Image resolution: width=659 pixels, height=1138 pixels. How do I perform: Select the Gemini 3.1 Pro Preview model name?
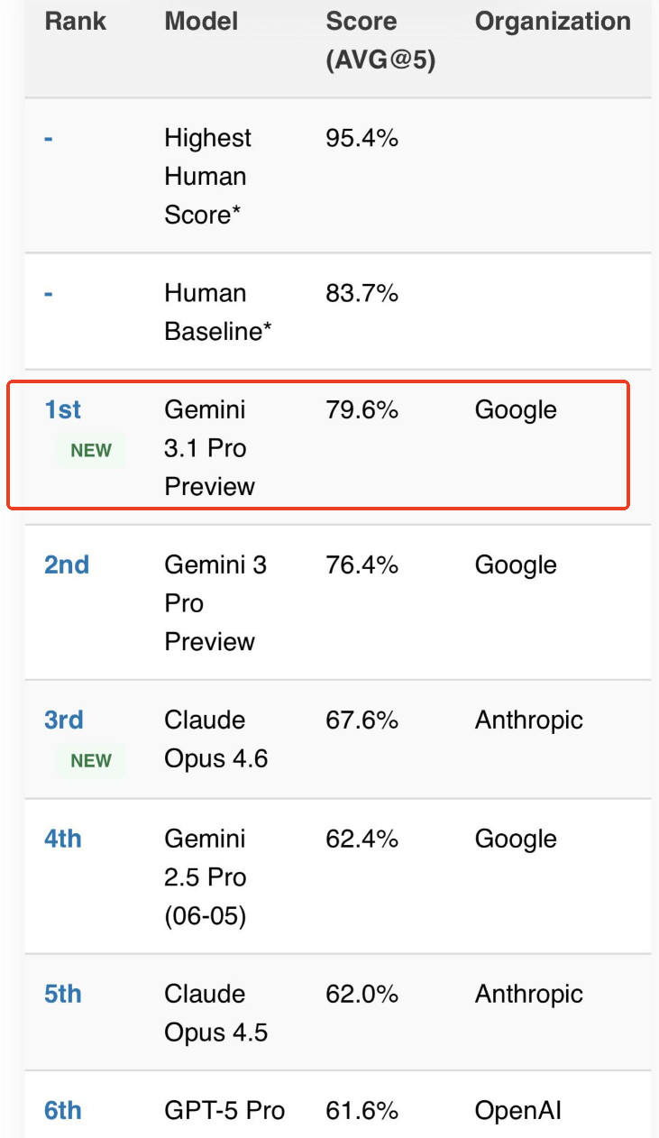[x=210, y=448]
